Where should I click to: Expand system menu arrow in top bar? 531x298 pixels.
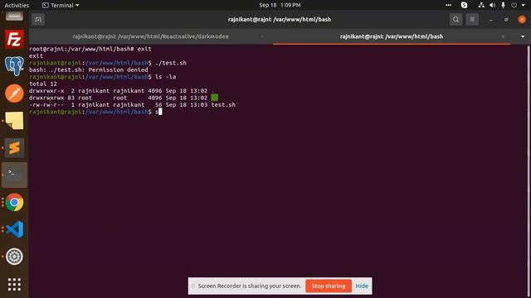(x=524, y=5)
